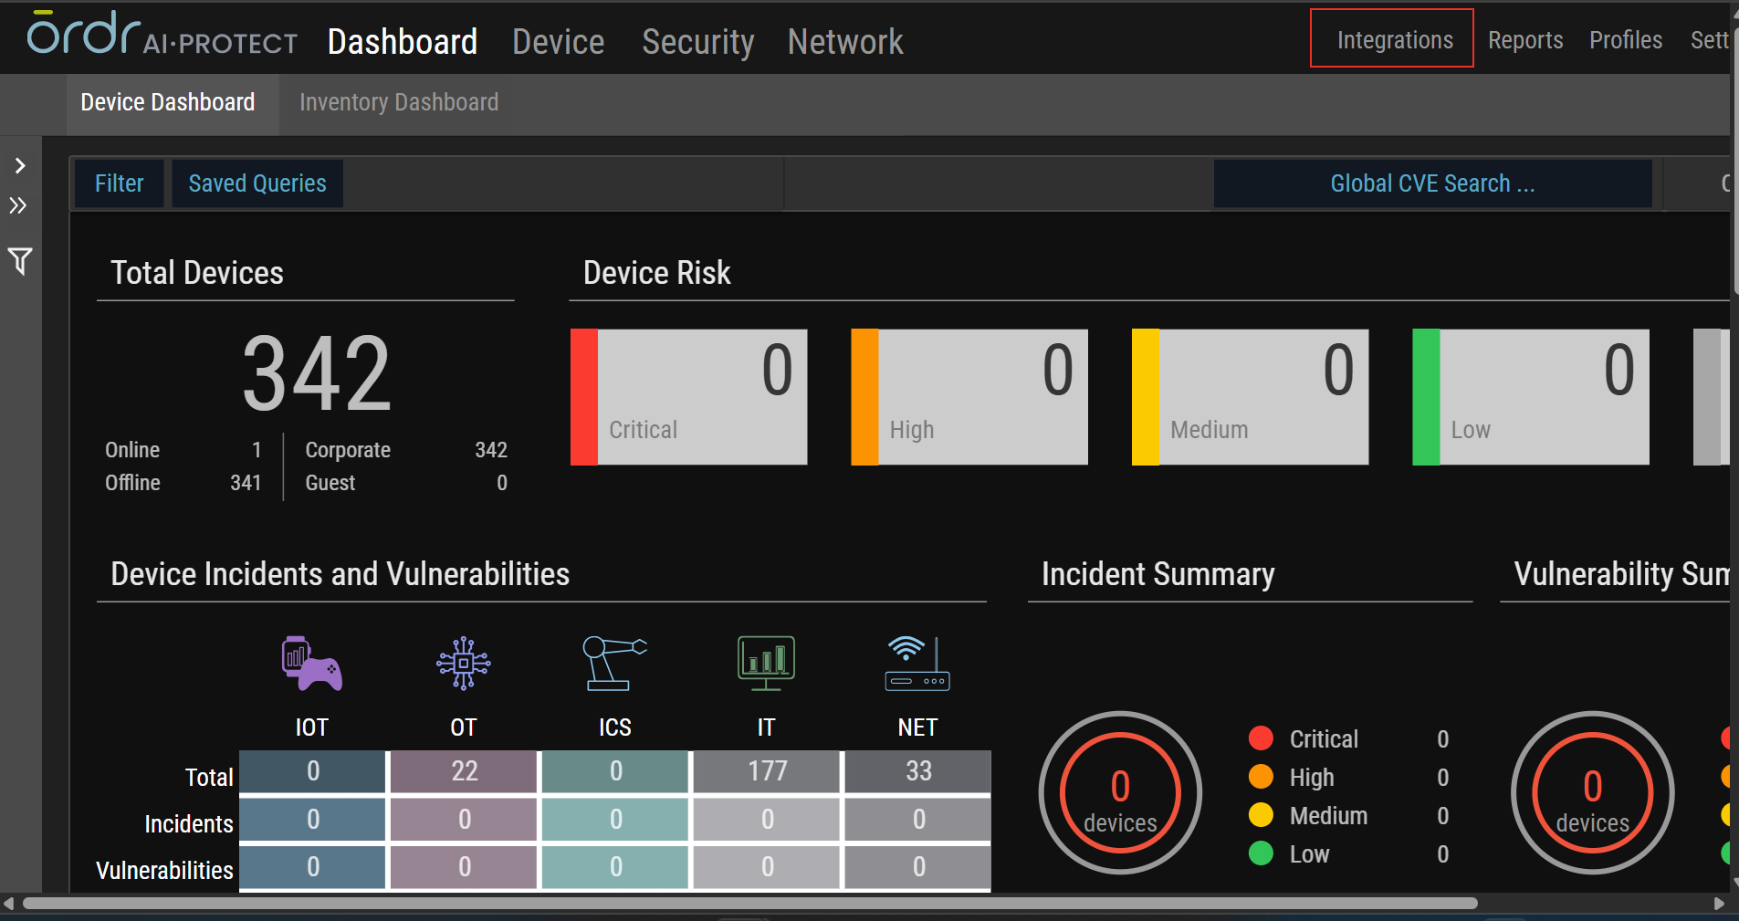The image size is (1739, 921).
Task: Open the Integrations menu
Action: click(1393, 39)
